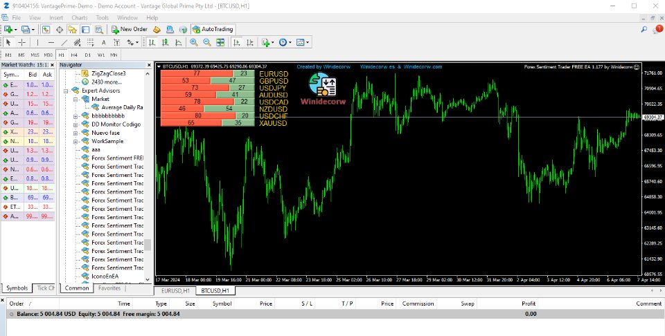The height and width of the screenshot is (336, 665).
Task: Open the '2430 more...' indicators link
Action: [107, 82]
